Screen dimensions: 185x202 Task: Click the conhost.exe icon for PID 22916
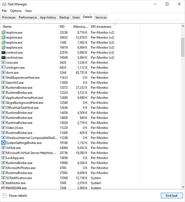tap(3, 53)
